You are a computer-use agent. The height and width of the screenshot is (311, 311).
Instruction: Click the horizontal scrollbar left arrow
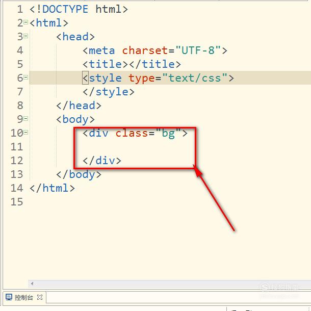click(32, 283)
